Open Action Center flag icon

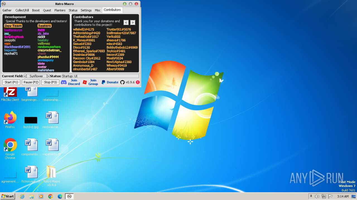click(330, 196)
